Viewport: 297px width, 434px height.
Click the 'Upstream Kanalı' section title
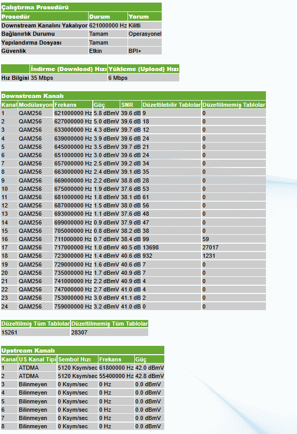28,351
